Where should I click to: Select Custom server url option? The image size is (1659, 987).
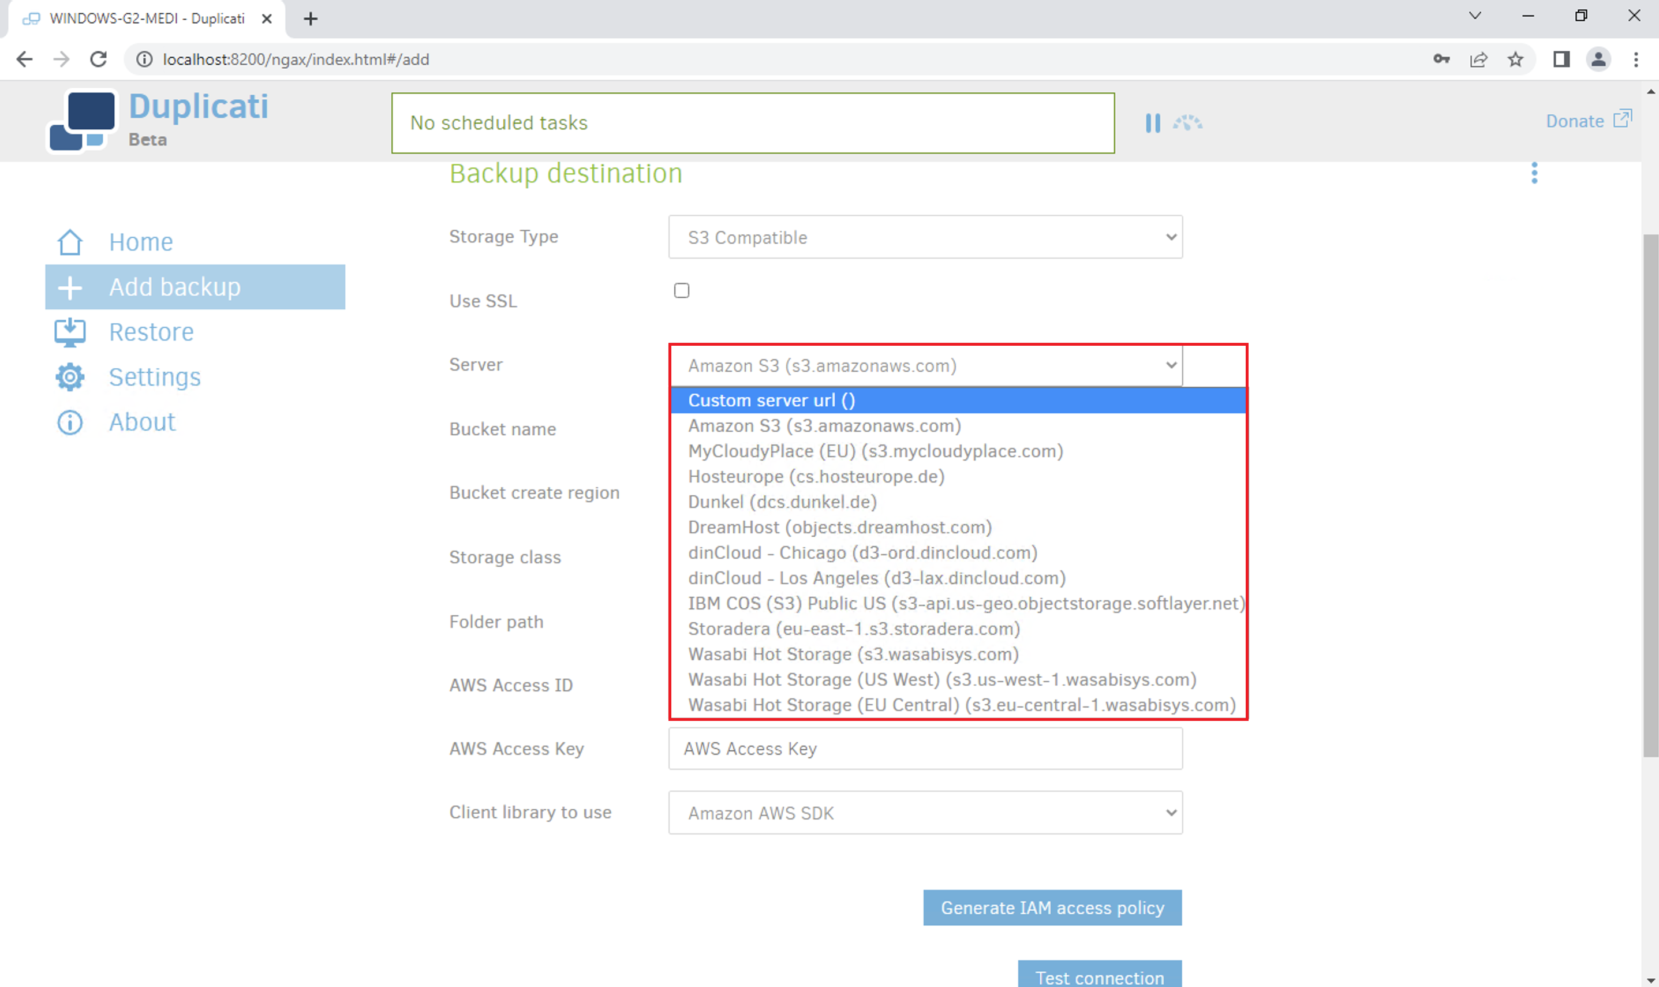tap(771, 401)
